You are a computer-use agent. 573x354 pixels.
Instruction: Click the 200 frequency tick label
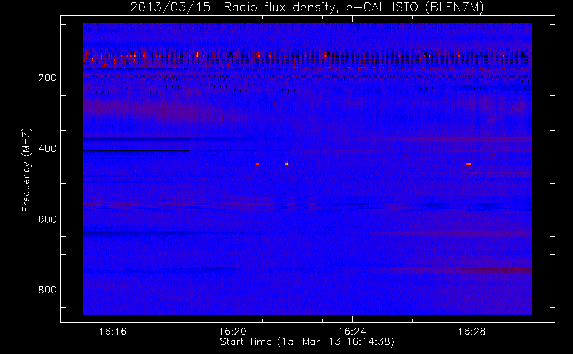pyautogui.click(x=47, y=78)
